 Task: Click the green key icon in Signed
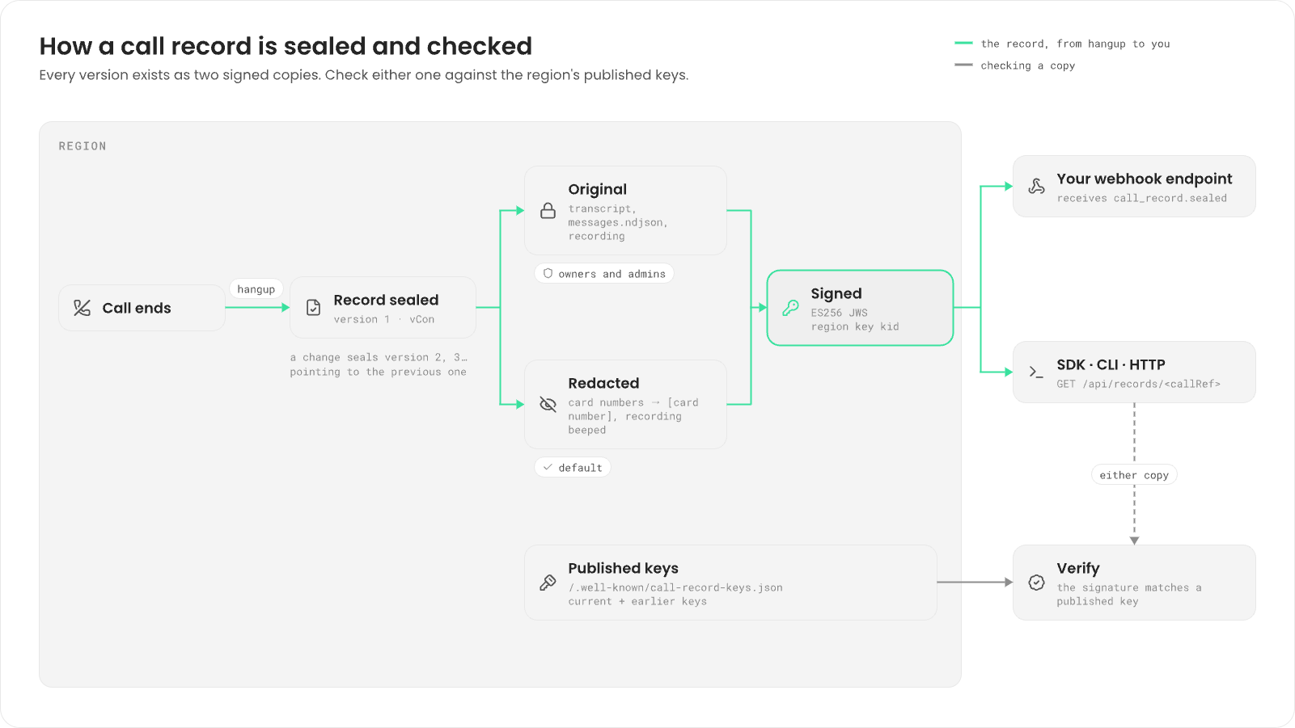pyautogui.click(x=790, y=308)
